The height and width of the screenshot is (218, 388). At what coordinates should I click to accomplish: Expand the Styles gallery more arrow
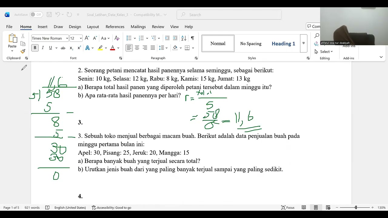click(303, 43)
